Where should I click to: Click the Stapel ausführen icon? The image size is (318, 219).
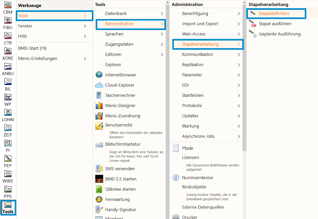[x=253, y=24]
